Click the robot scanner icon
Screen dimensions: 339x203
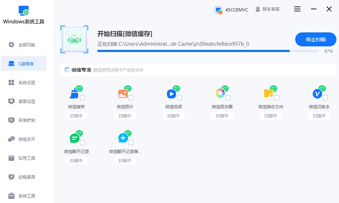(74, 39)
